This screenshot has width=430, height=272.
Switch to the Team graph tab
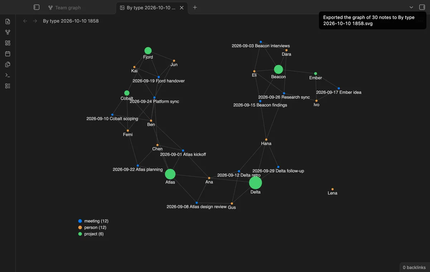pyautogui.click(x=68, y=8)
